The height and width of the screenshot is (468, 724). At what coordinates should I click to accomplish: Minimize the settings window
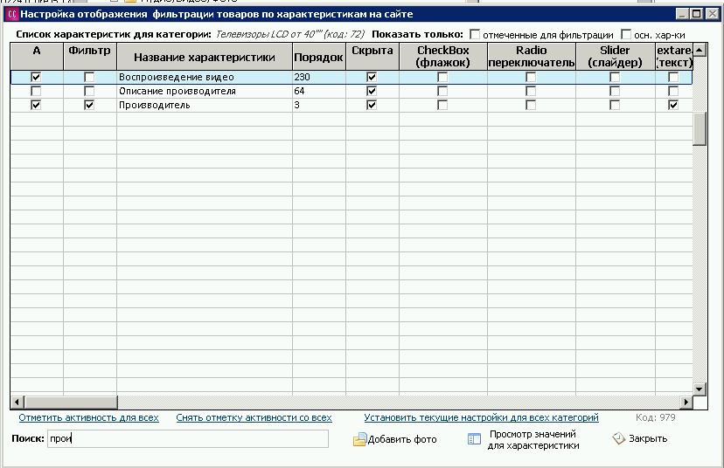683,14
